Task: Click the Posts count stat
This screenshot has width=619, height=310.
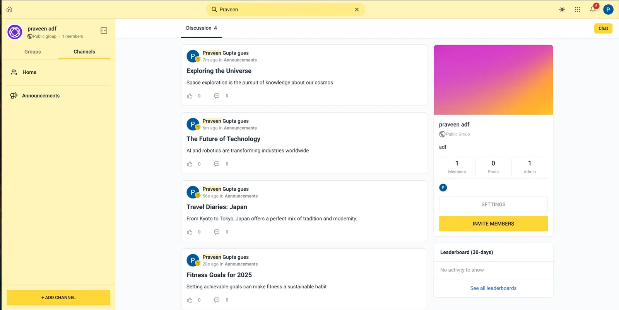Action: pyautogui.click(x=493, y=167)
